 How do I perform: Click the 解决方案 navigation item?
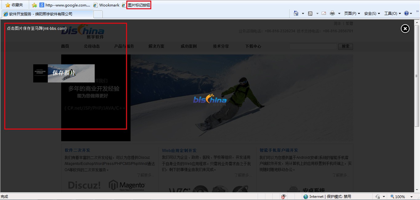click(156, 46)
